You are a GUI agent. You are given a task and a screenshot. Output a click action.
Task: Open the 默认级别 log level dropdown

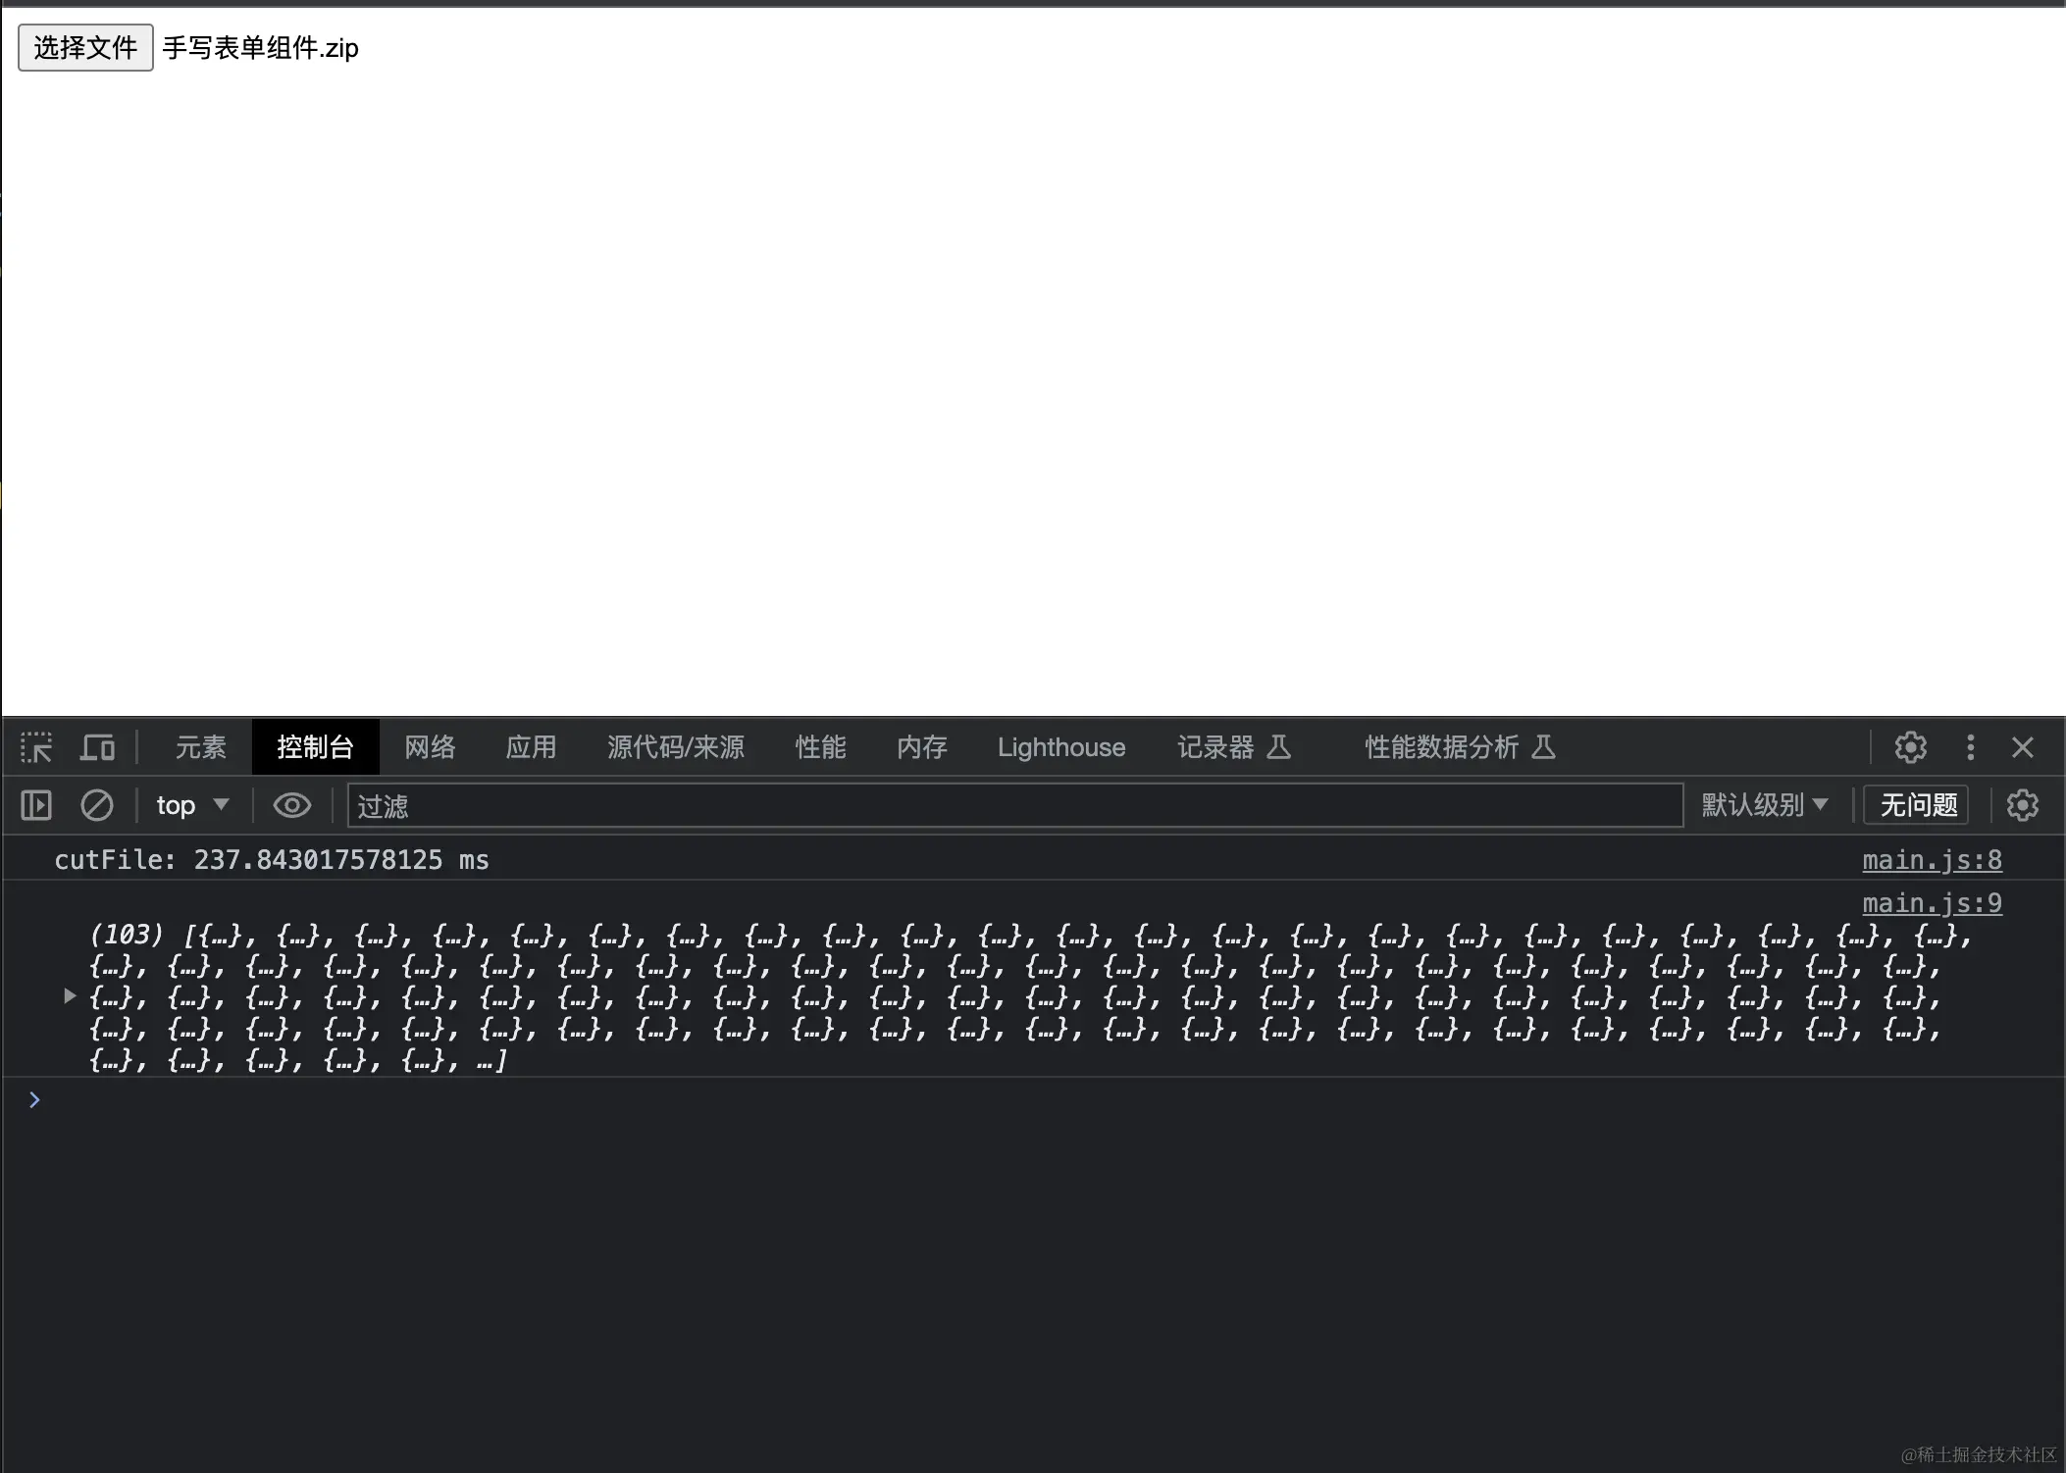[x=1763, y=805]
